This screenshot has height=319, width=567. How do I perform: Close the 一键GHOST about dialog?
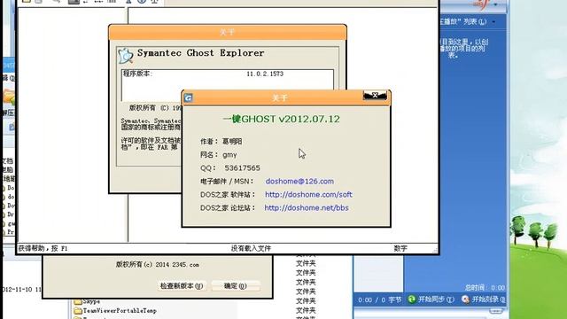tap(375, 96)
